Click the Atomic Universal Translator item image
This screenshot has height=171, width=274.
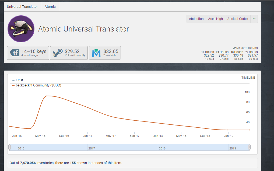[x=21, y=29]
